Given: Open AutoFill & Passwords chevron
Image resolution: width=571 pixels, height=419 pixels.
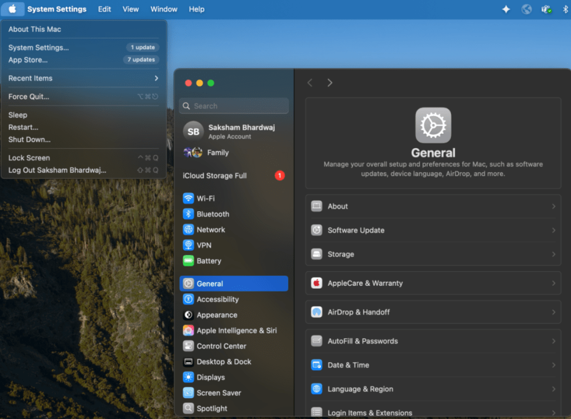Looking at the screenshot, I should (554, 341).
